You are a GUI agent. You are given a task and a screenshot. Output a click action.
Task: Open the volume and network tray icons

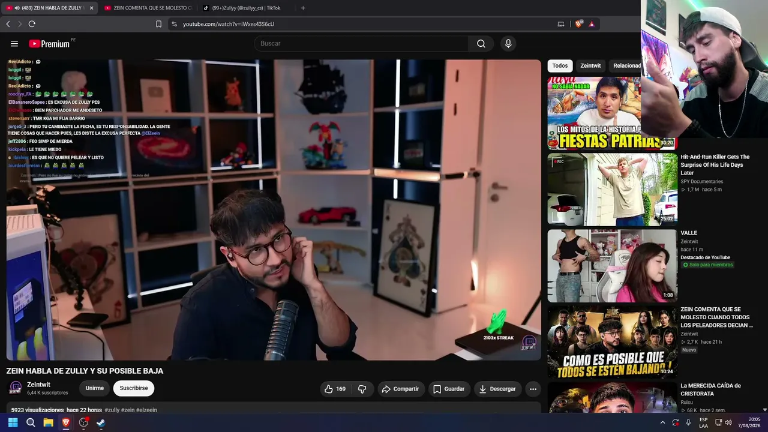pyautogui.click(x=723, y=422)
